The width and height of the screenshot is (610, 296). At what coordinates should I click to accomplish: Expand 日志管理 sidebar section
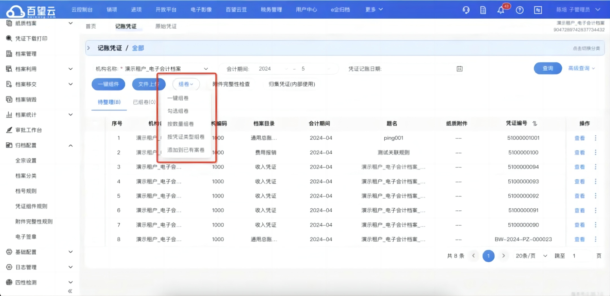(x=71, y=267)
